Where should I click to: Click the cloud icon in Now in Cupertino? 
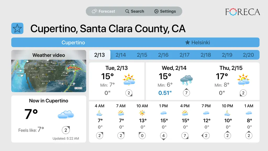click(x=66, y=115)
